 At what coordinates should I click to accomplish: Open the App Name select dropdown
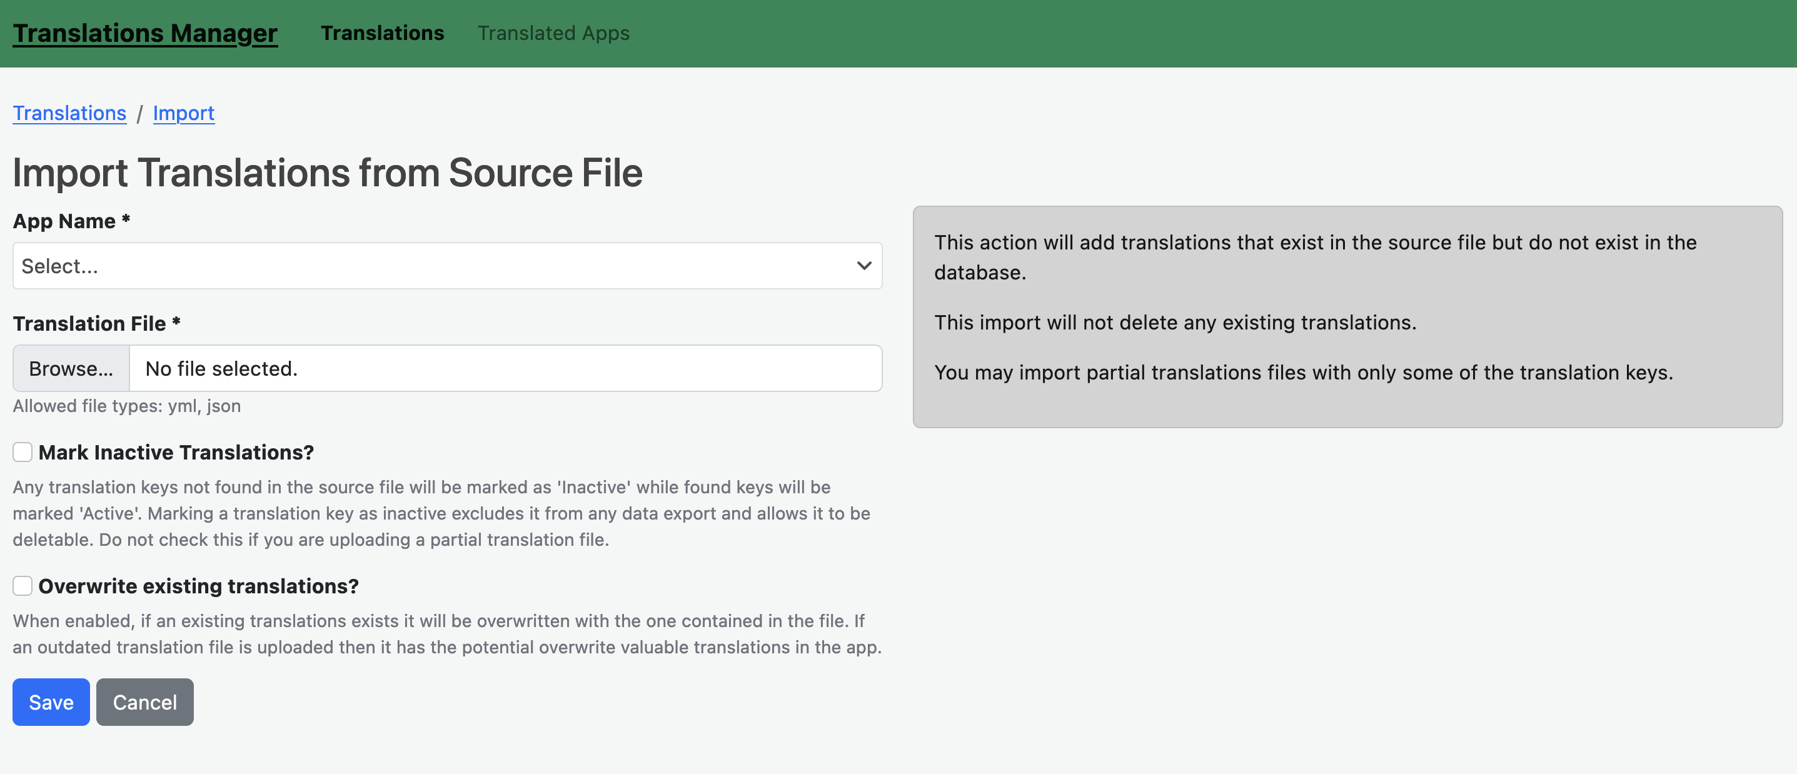click(x=447, y=266)
